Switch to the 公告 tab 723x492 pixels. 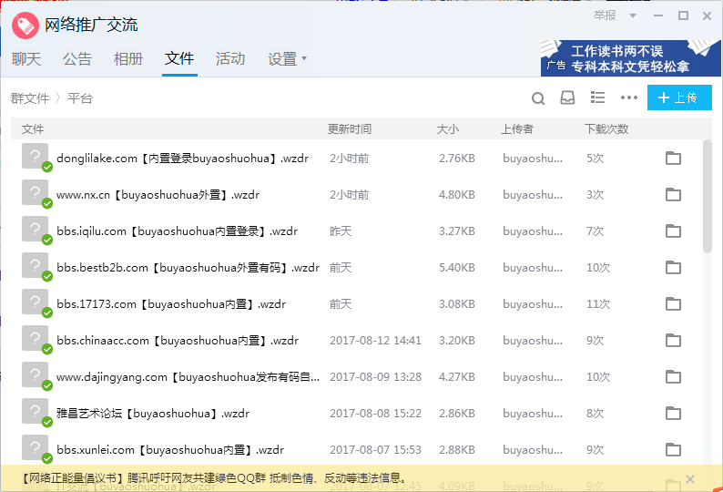pos(77,59)
